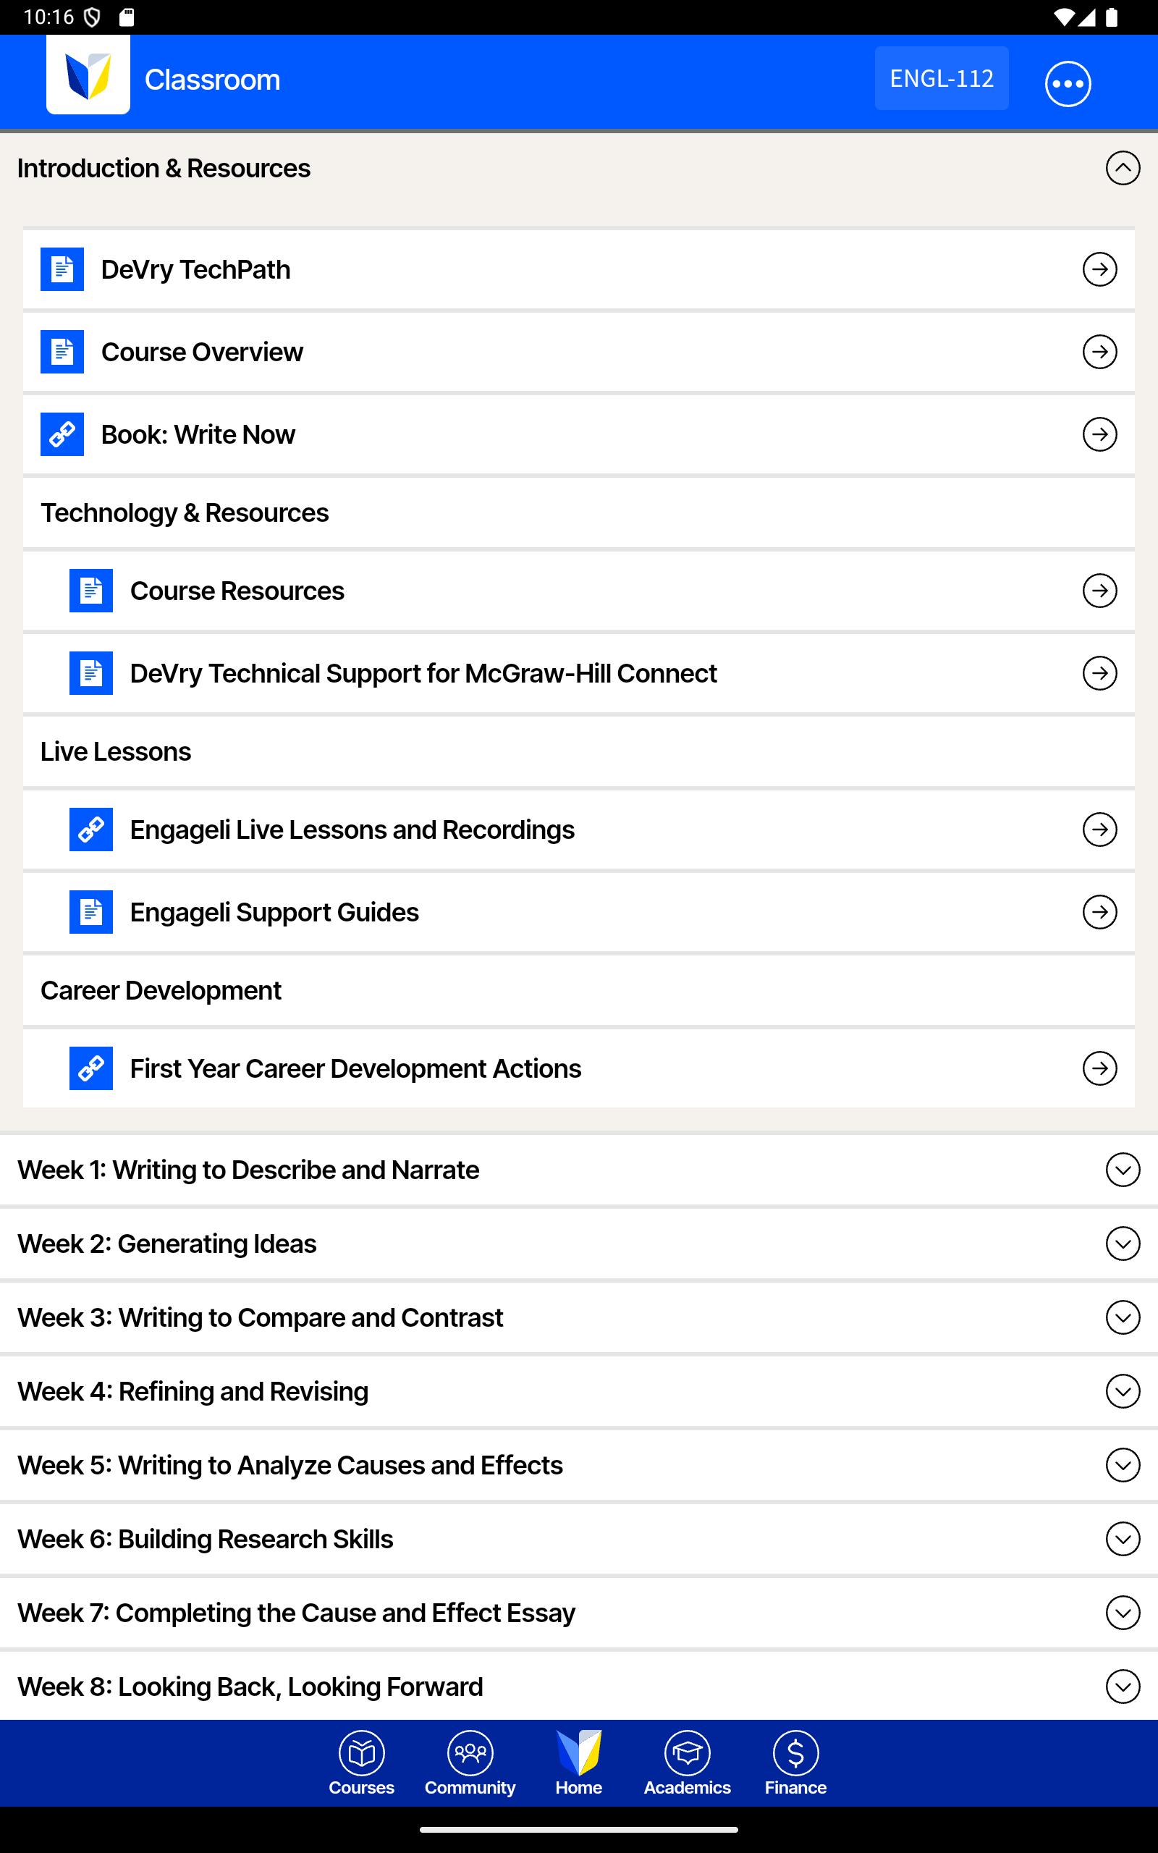Tap the arrow icon for Engageli Support Guides
The image size is (1158, 1853).
1099,912
